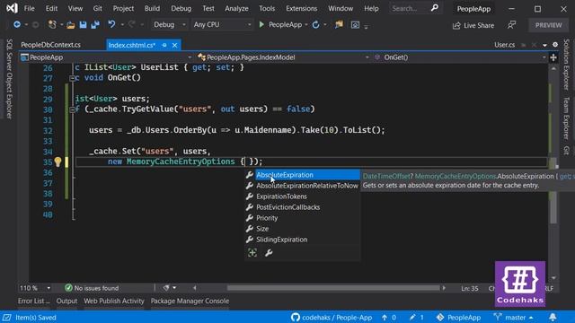Toggle the expand selection filter icon in IntelliSense
575x323 pixels.
click(x=252, y=253)
